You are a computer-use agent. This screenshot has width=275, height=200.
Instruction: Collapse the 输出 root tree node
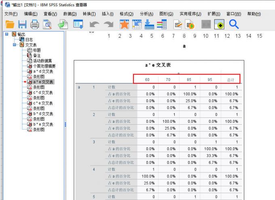(x=6, y=34)
